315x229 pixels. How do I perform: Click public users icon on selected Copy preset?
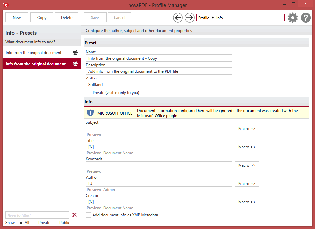[75, 64]
